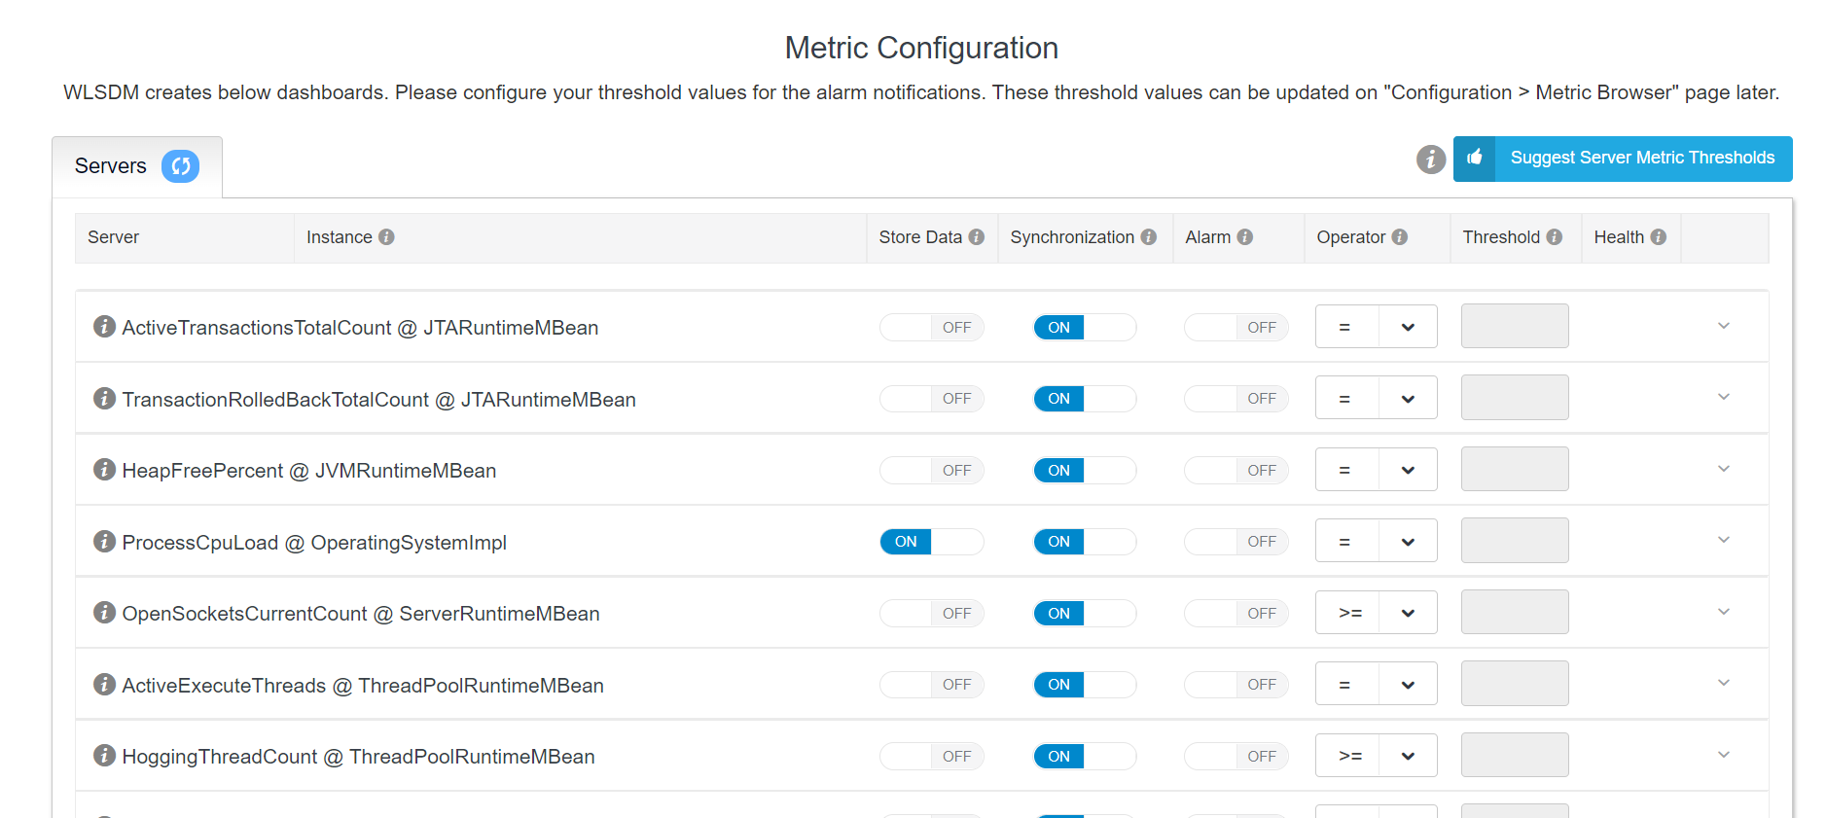Viewport: 1827px width, 818px height.
Task: Enable Alarm for ActiveTransactionsTotalCount
Action: click(1236, 328)
